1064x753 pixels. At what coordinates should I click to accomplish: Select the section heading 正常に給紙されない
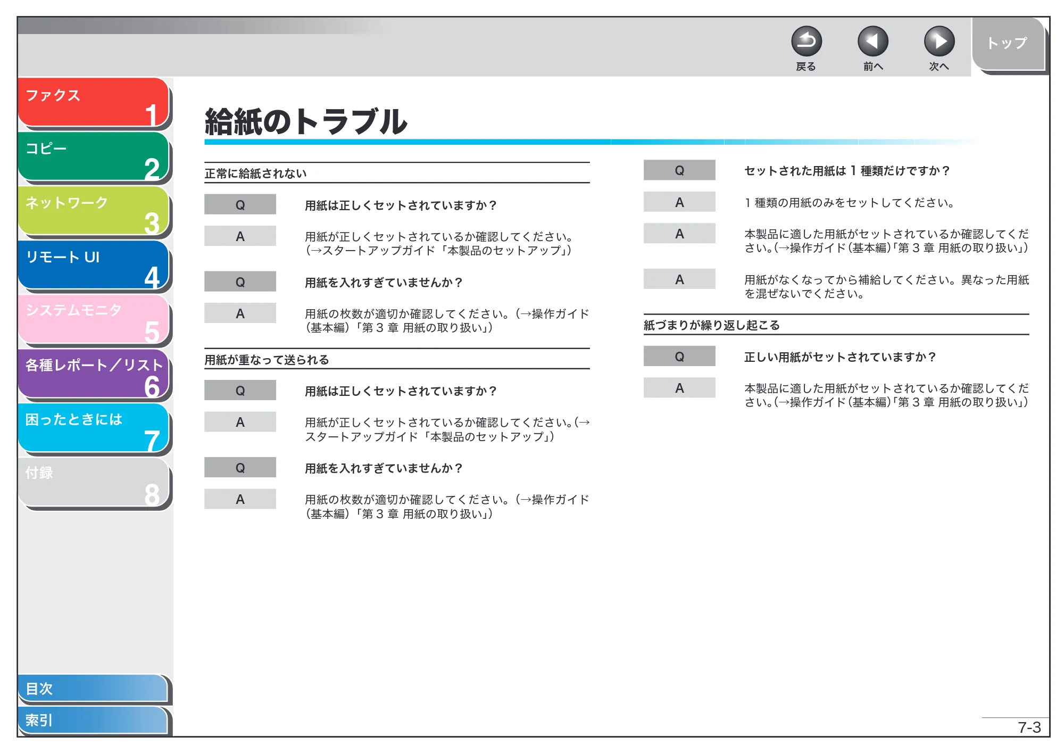point(255,173)
